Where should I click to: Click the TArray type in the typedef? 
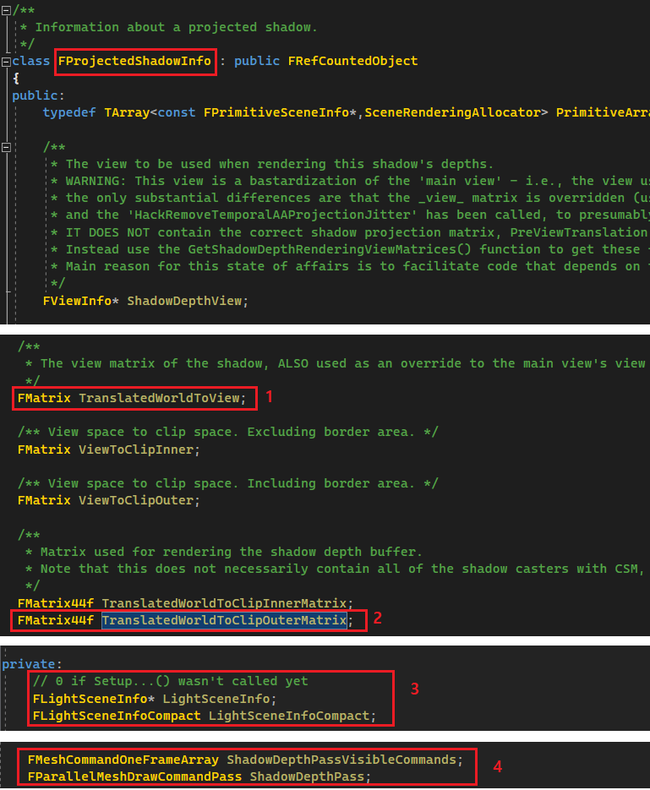pyautogui.click(x=127, y=112)
